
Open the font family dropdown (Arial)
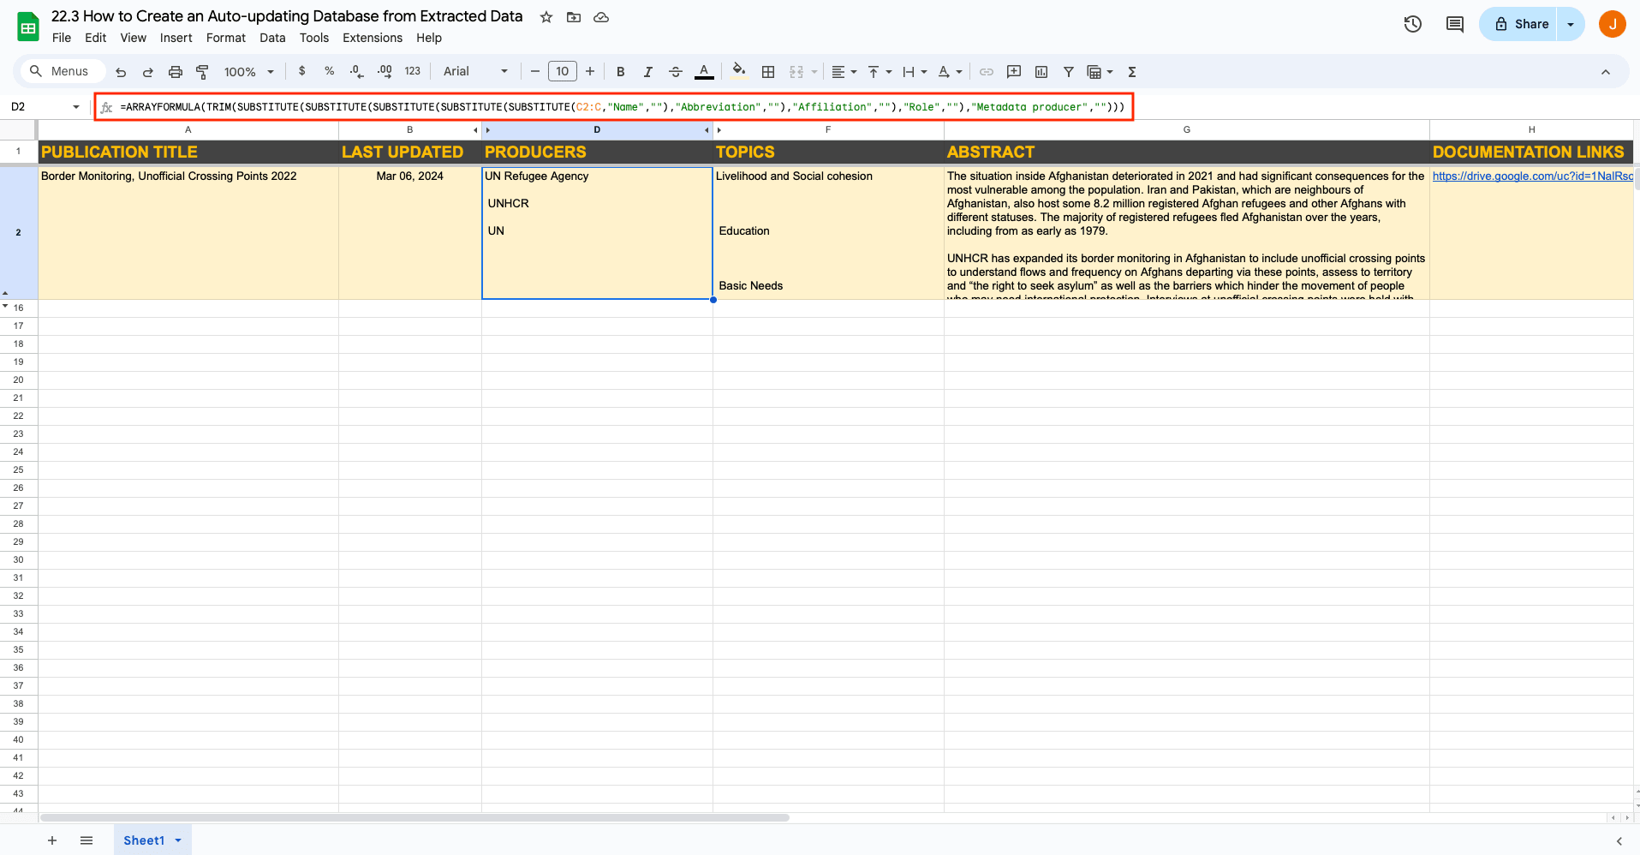click(x=475, y=71)
